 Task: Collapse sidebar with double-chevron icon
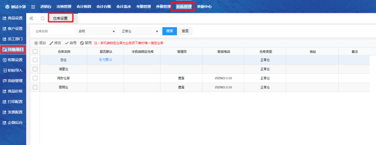point(31,18)
